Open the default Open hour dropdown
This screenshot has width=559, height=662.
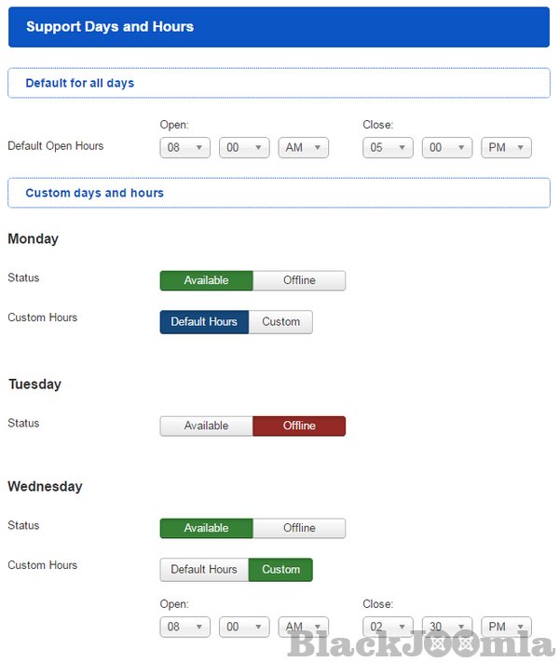184,147
